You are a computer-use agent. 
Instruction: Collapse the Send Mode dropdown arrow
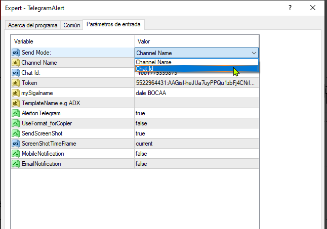coord(254,53)
